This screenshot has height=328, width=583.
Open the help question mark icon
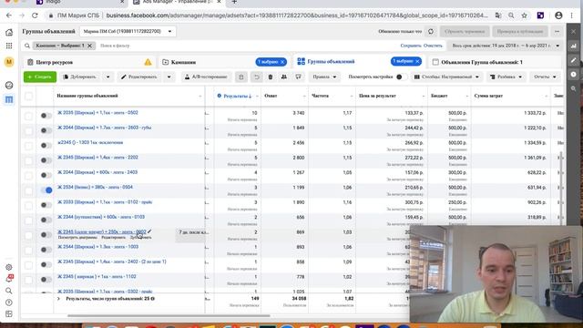pyautogui.click(x=9, y=302)
